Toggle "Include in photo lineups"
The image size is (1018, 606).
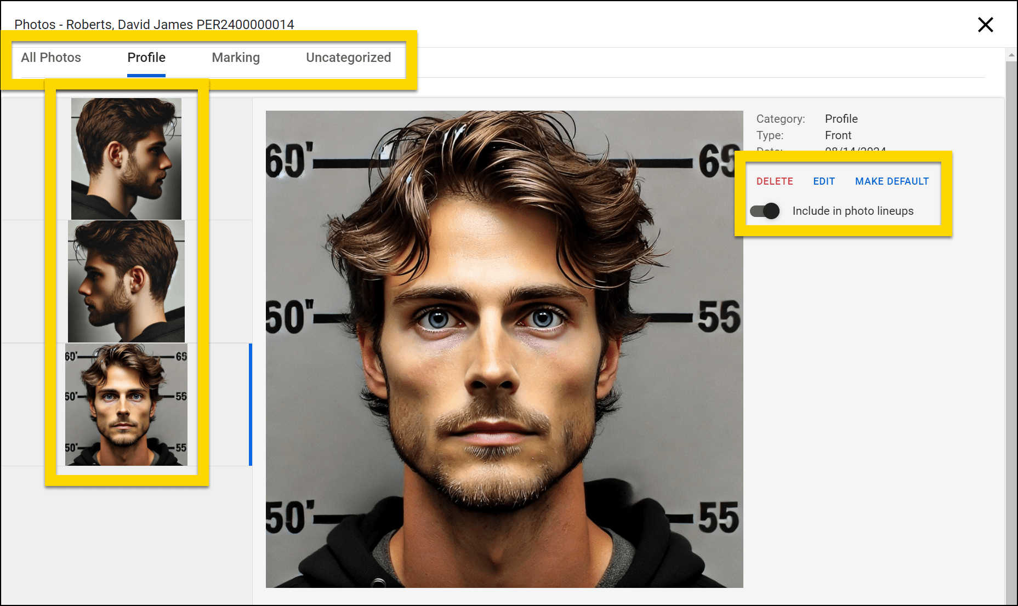765,211
